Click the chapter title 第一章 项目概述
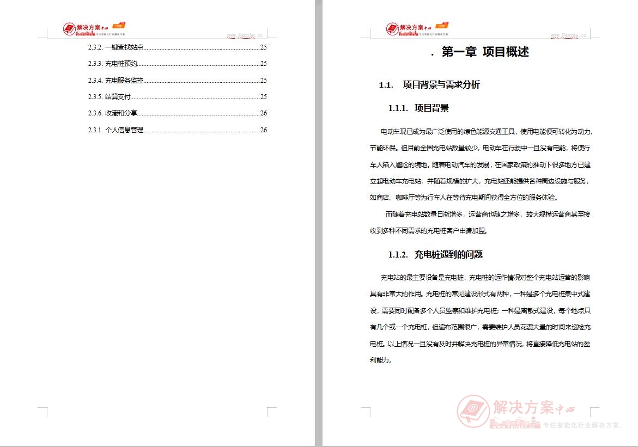 (x=485, y=52)
